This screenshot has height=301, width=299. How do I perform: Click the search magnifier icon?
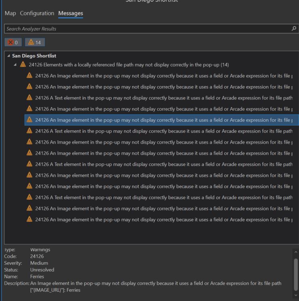pos(294,29)
